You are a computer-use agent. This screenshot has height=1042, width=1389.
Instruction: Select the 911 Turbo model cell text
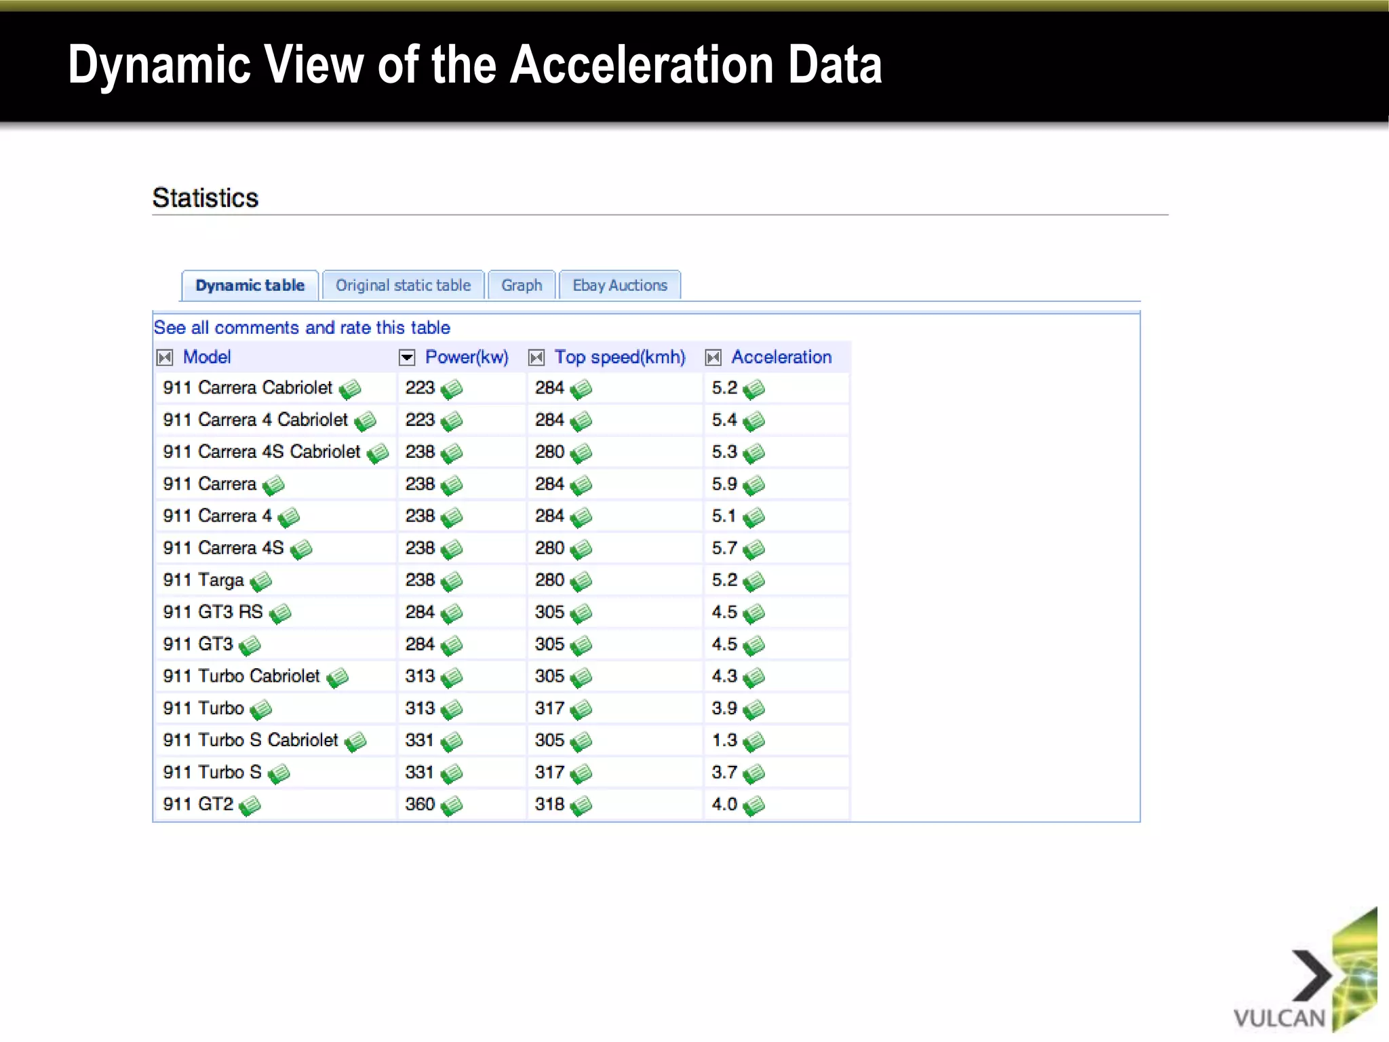(x=203, y=708)
